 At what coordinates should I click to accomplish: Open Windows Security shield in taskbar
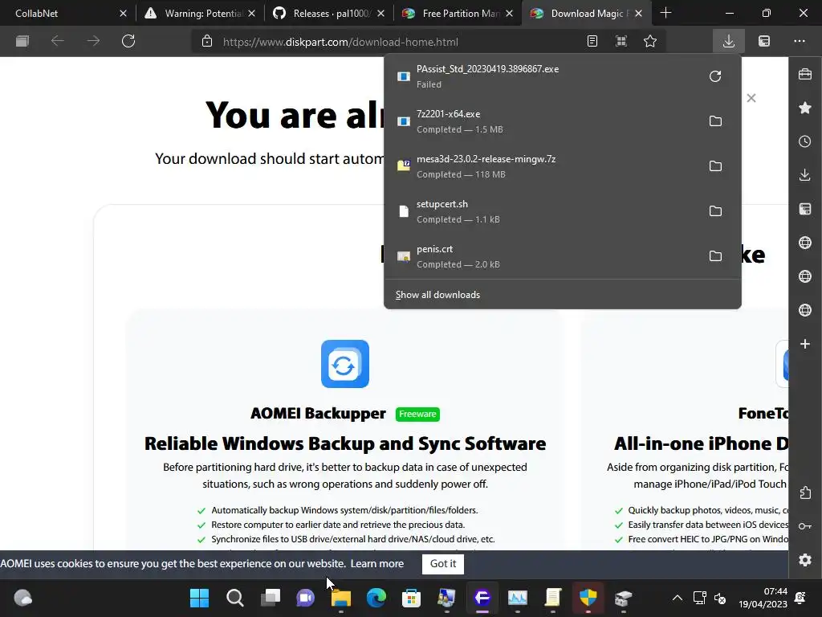pyautogui.click(x=588, y=598)
